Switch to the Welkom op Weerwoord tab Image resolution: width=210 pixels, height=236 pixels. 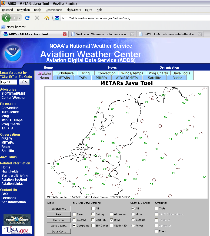pos(102,34)
